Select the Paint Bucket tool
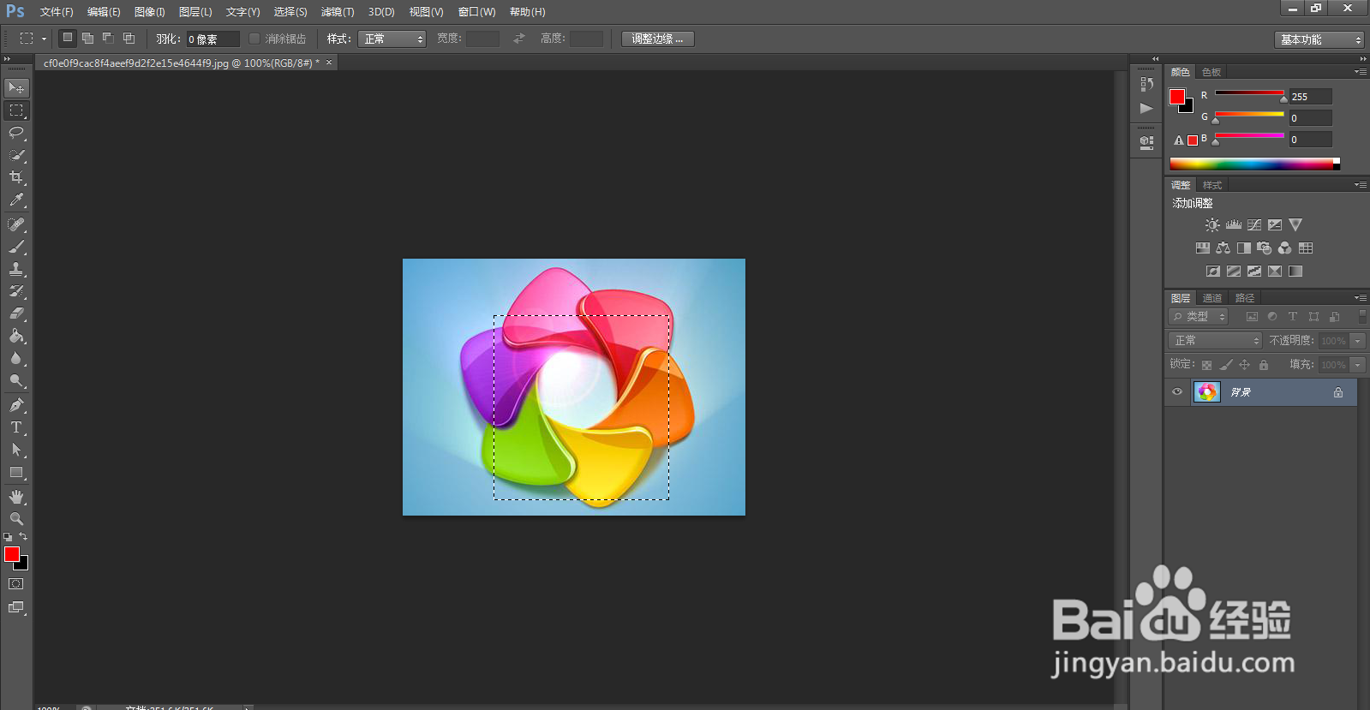The width and height of the screenshot is (1370, 710). point(16,336)
